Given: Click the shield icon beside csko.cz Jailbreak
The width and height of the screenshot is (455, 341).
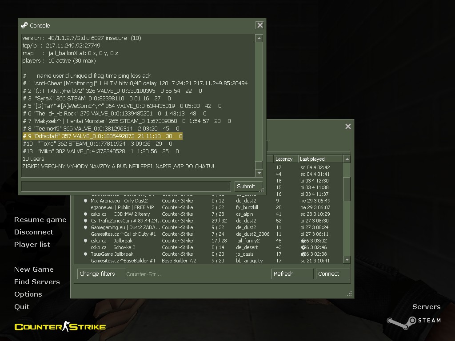Looking at the screenshot, I should coord(86,241).
